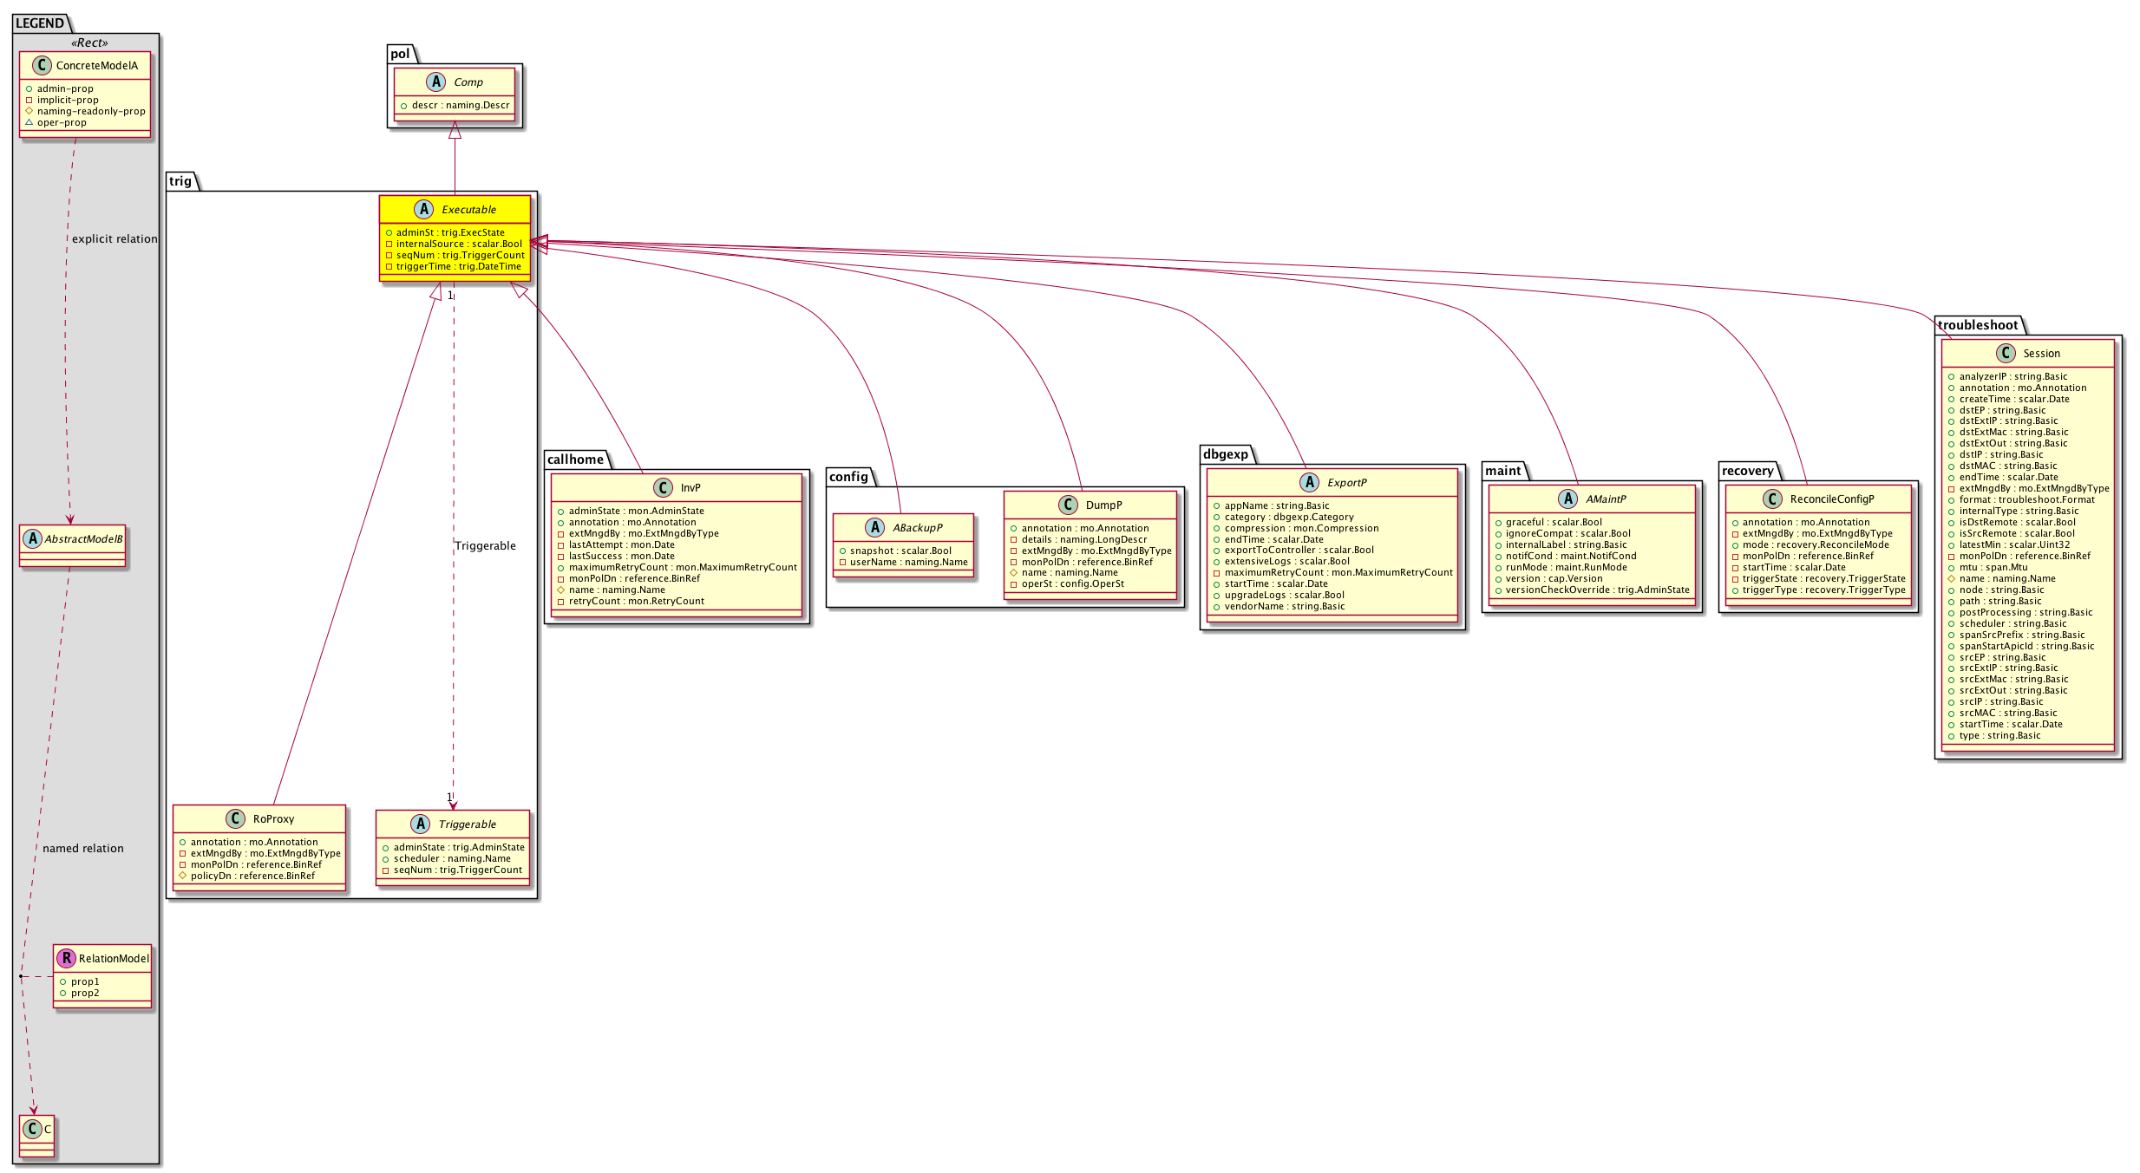Select the troubleshoot package tab
This screenshot has width=2140, height=1173.
tap(1978, 325)
